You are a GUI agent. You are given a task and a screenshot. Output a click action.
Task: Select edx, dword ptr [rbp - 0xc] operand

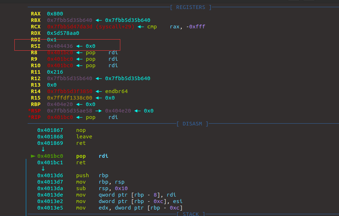(x=140, y=208)
